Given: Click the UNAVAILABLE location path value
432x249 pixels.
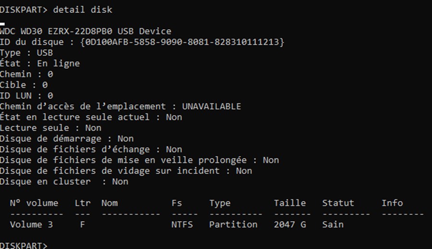Looking at the screenshot, I should (211, 106).
